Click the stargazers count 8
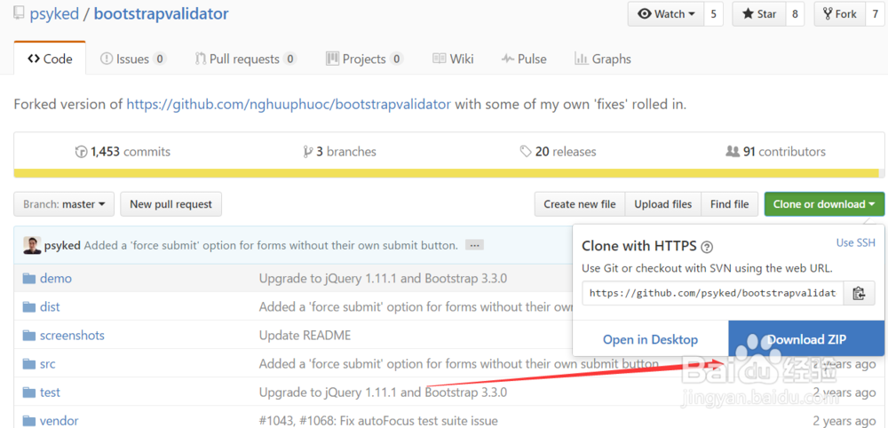The image size is (888, 428). pos(795,14)
